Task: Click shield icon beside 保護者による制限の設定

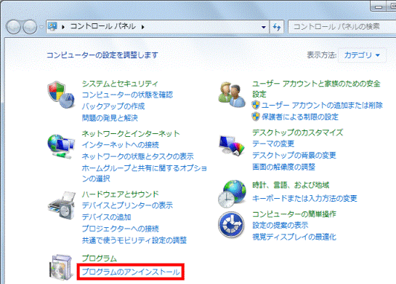Action: [x=256, y=117]
